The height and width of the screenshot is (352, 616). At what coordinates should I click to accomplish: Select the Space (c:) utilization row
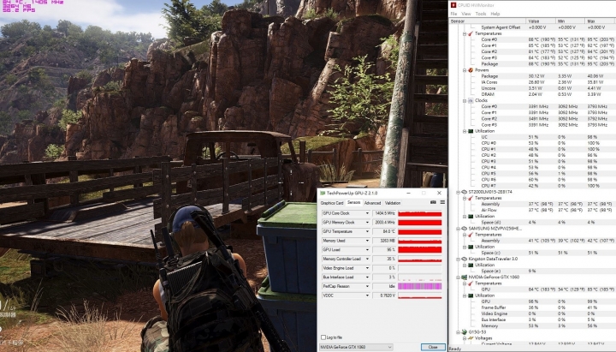pos(547,253)
